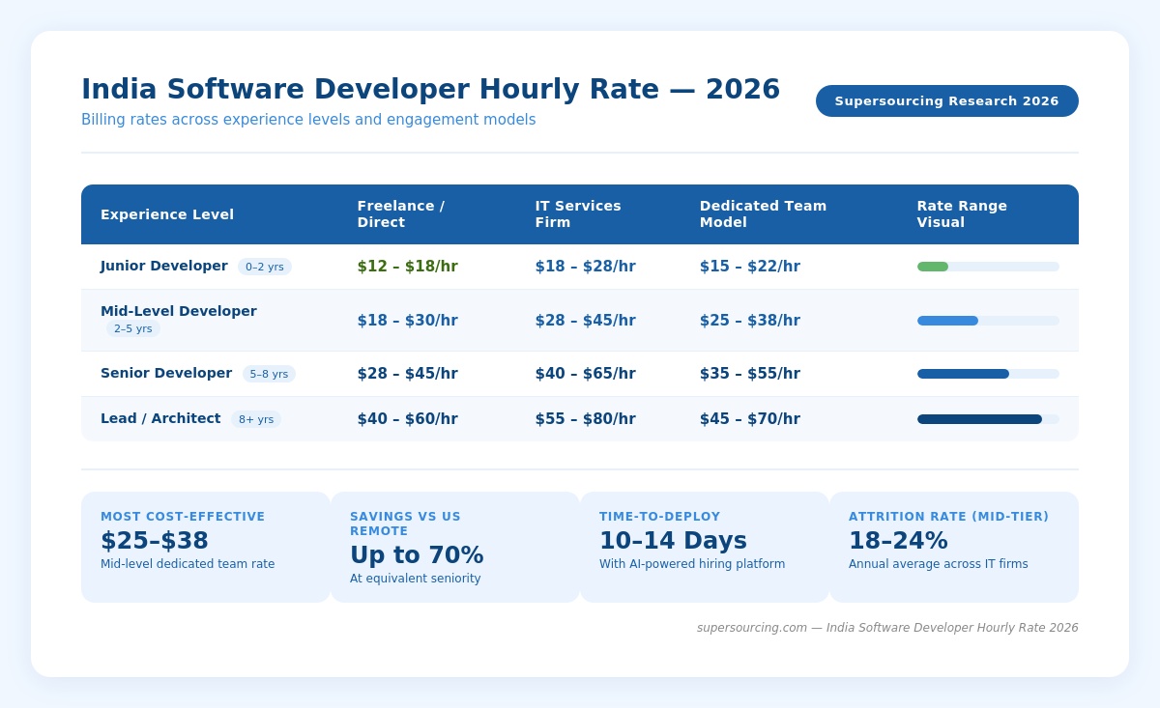
Task: Click the Lead / Architect row label
Action: (160, 418)
